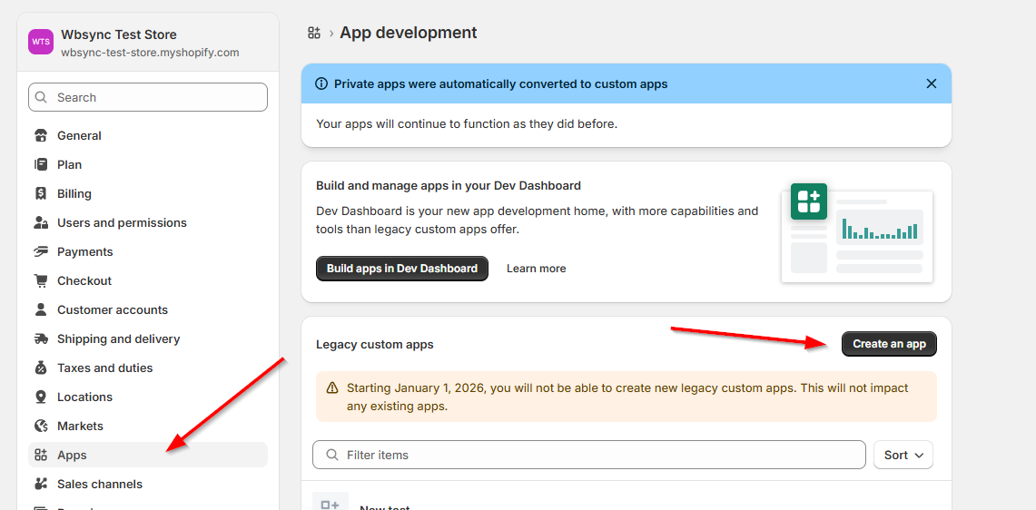Click the WTS store avatar icon
The width and height of the screenshot is (1036, 510).
[41, 43]
